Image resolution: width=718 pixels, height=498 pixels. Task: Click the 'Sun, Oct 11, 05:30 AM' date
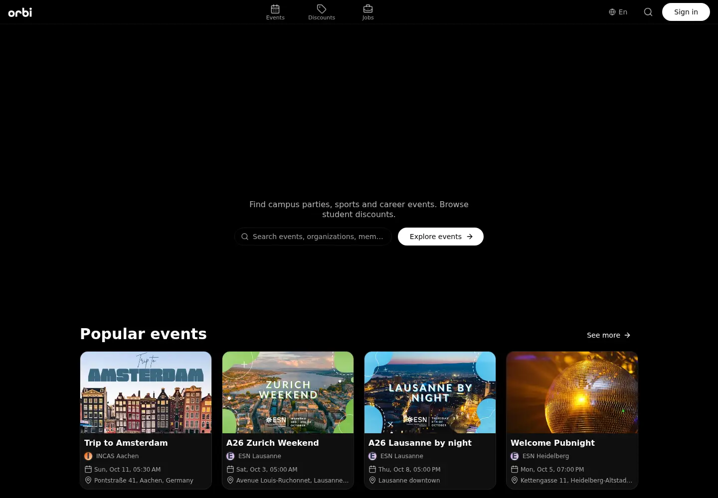coord(127,470)
